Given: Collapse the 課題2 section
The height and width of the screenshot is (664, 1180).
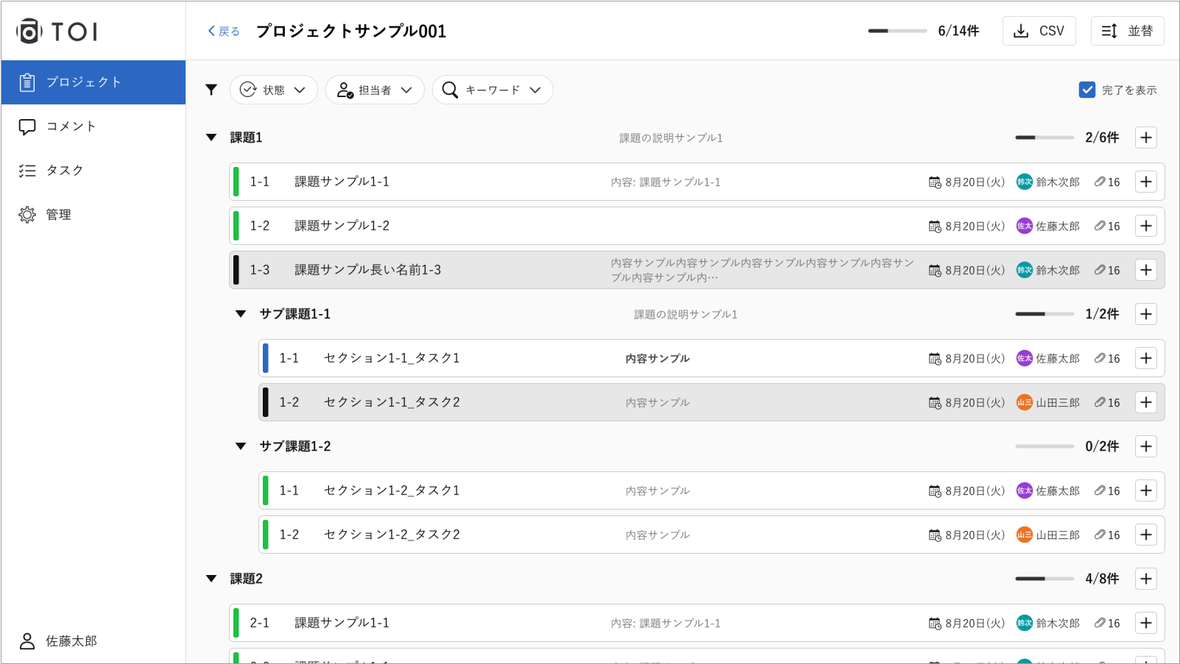Looking at the screenshot, I should pos(211,579).
